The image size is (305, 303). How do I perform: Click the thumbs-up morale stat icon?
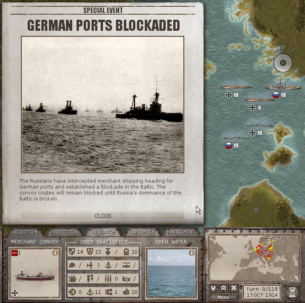(x=126, y=292)
